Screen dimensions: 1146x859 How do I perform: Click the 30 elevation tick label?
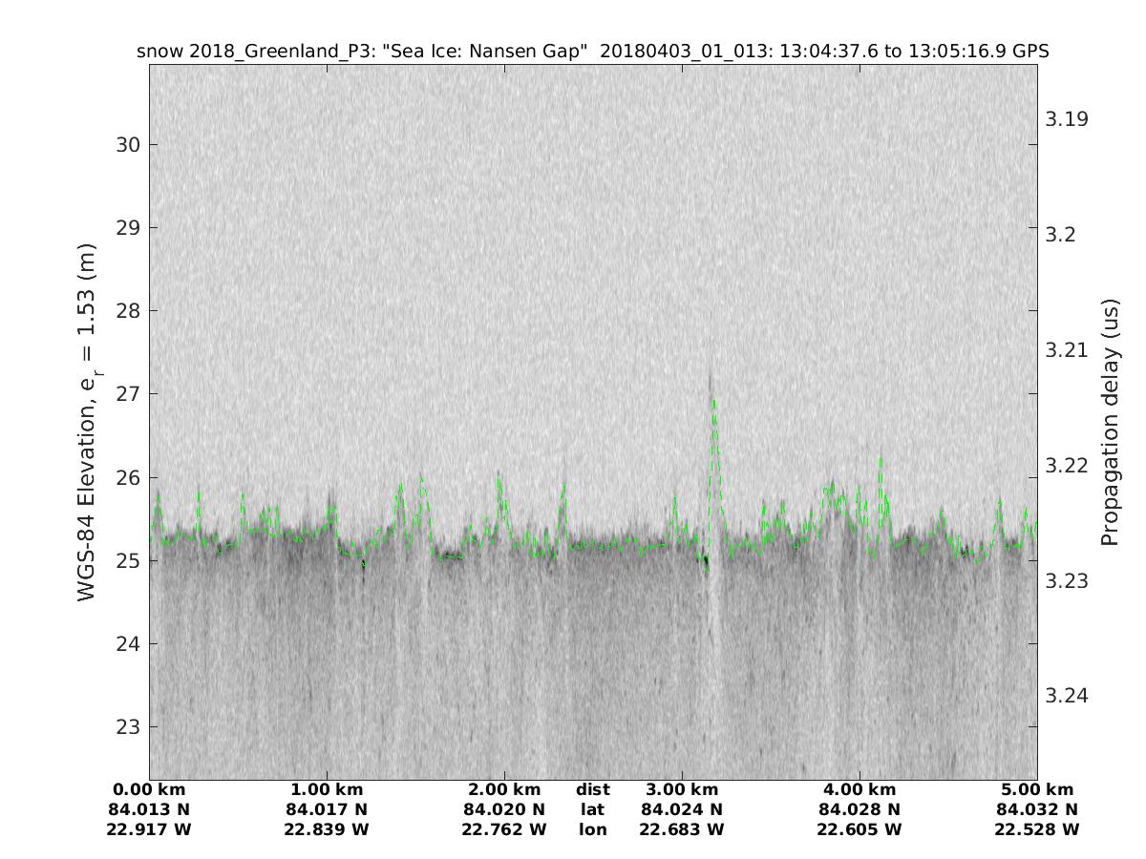pos(128,145)
